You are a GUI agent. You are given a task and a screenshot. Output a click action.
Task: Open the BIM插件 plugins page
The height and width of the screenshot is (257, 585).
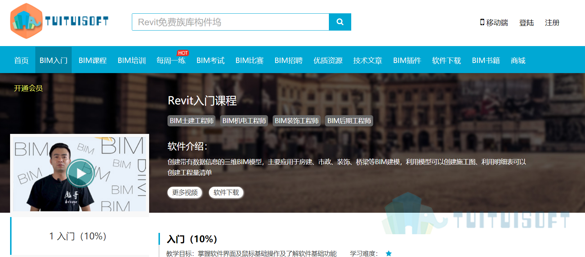(407, 60)
